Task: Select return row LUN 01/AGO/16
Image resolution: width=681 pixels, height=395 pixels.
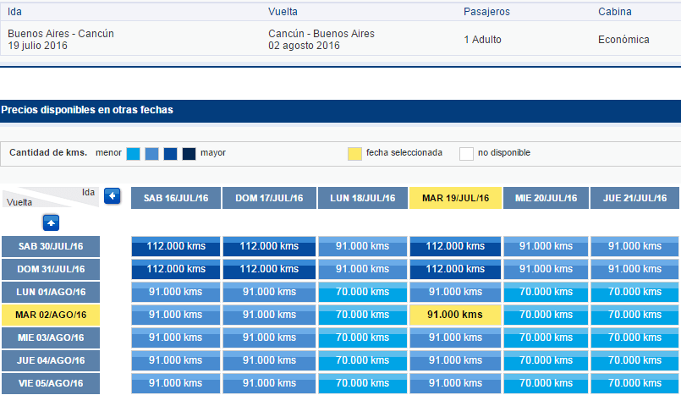Action: (x=51, y=292)
